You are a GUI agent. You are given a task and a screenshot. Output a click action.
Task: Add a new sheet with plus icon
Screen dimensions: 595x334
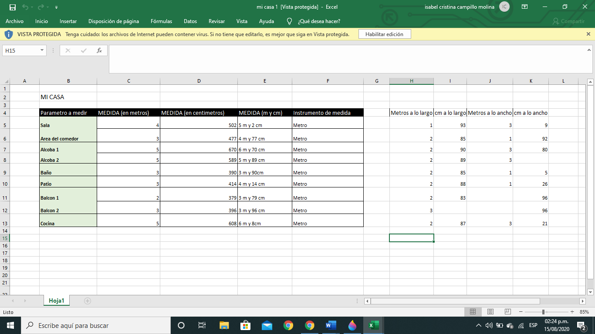[87, 301]
